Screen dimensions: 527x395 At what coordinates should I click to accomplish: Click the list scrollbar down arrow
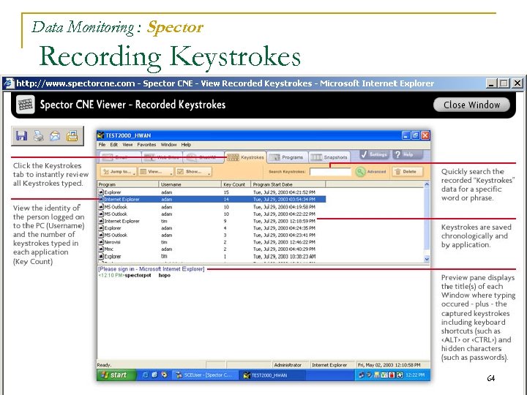click(427, 259)
